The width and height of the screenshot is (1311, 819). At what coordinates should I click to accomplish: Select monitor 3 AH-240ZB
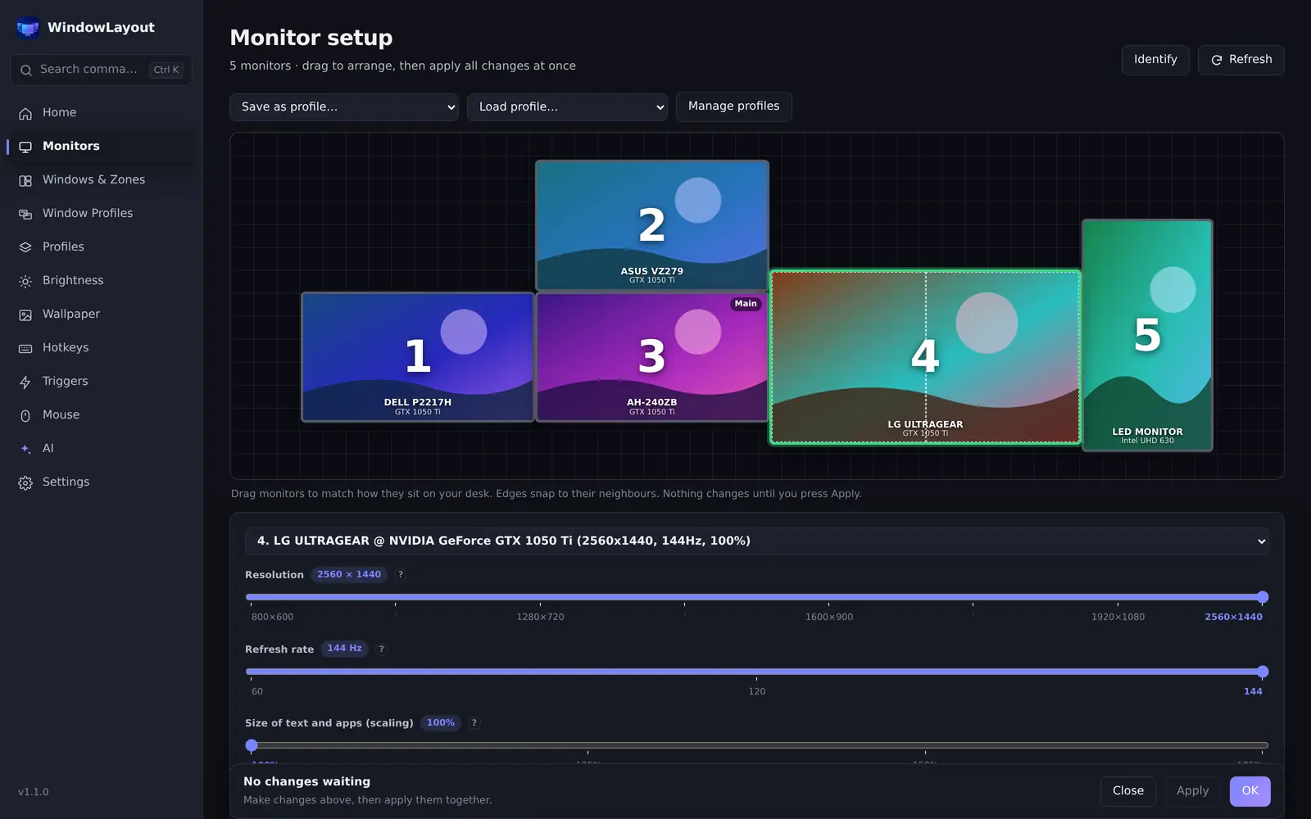pos(652,357)
